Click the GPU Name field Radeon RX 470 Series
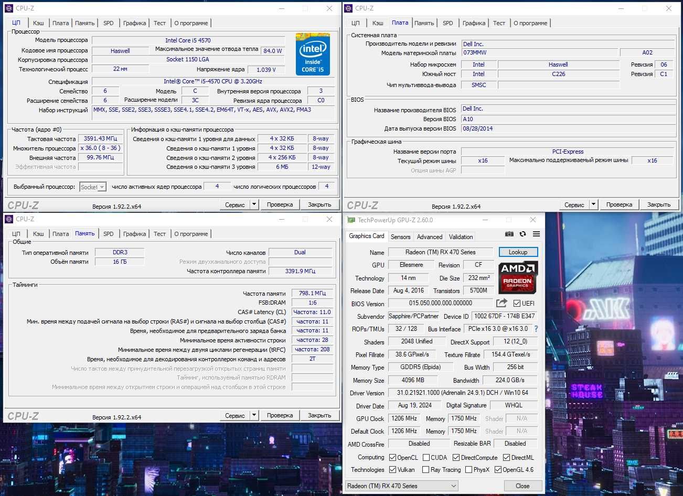683x496 pixels. tap(441, 252)
